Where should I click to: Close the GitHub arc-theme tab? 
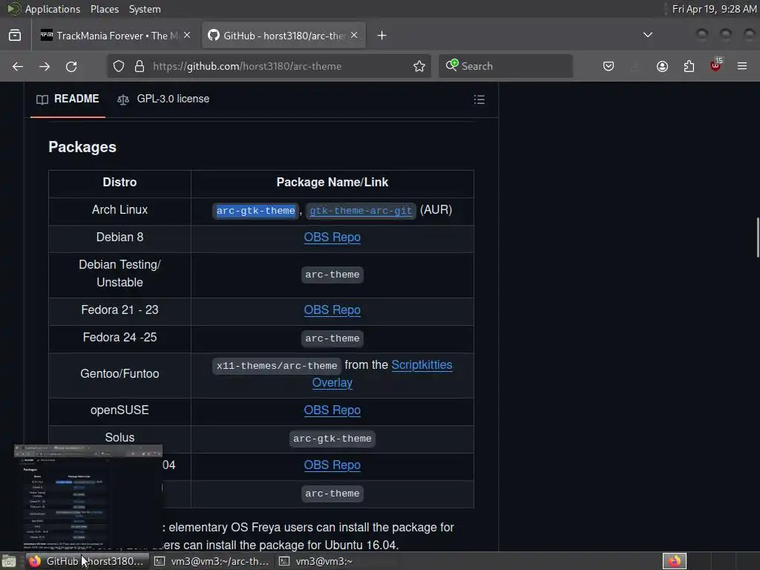tap(354, 36)
